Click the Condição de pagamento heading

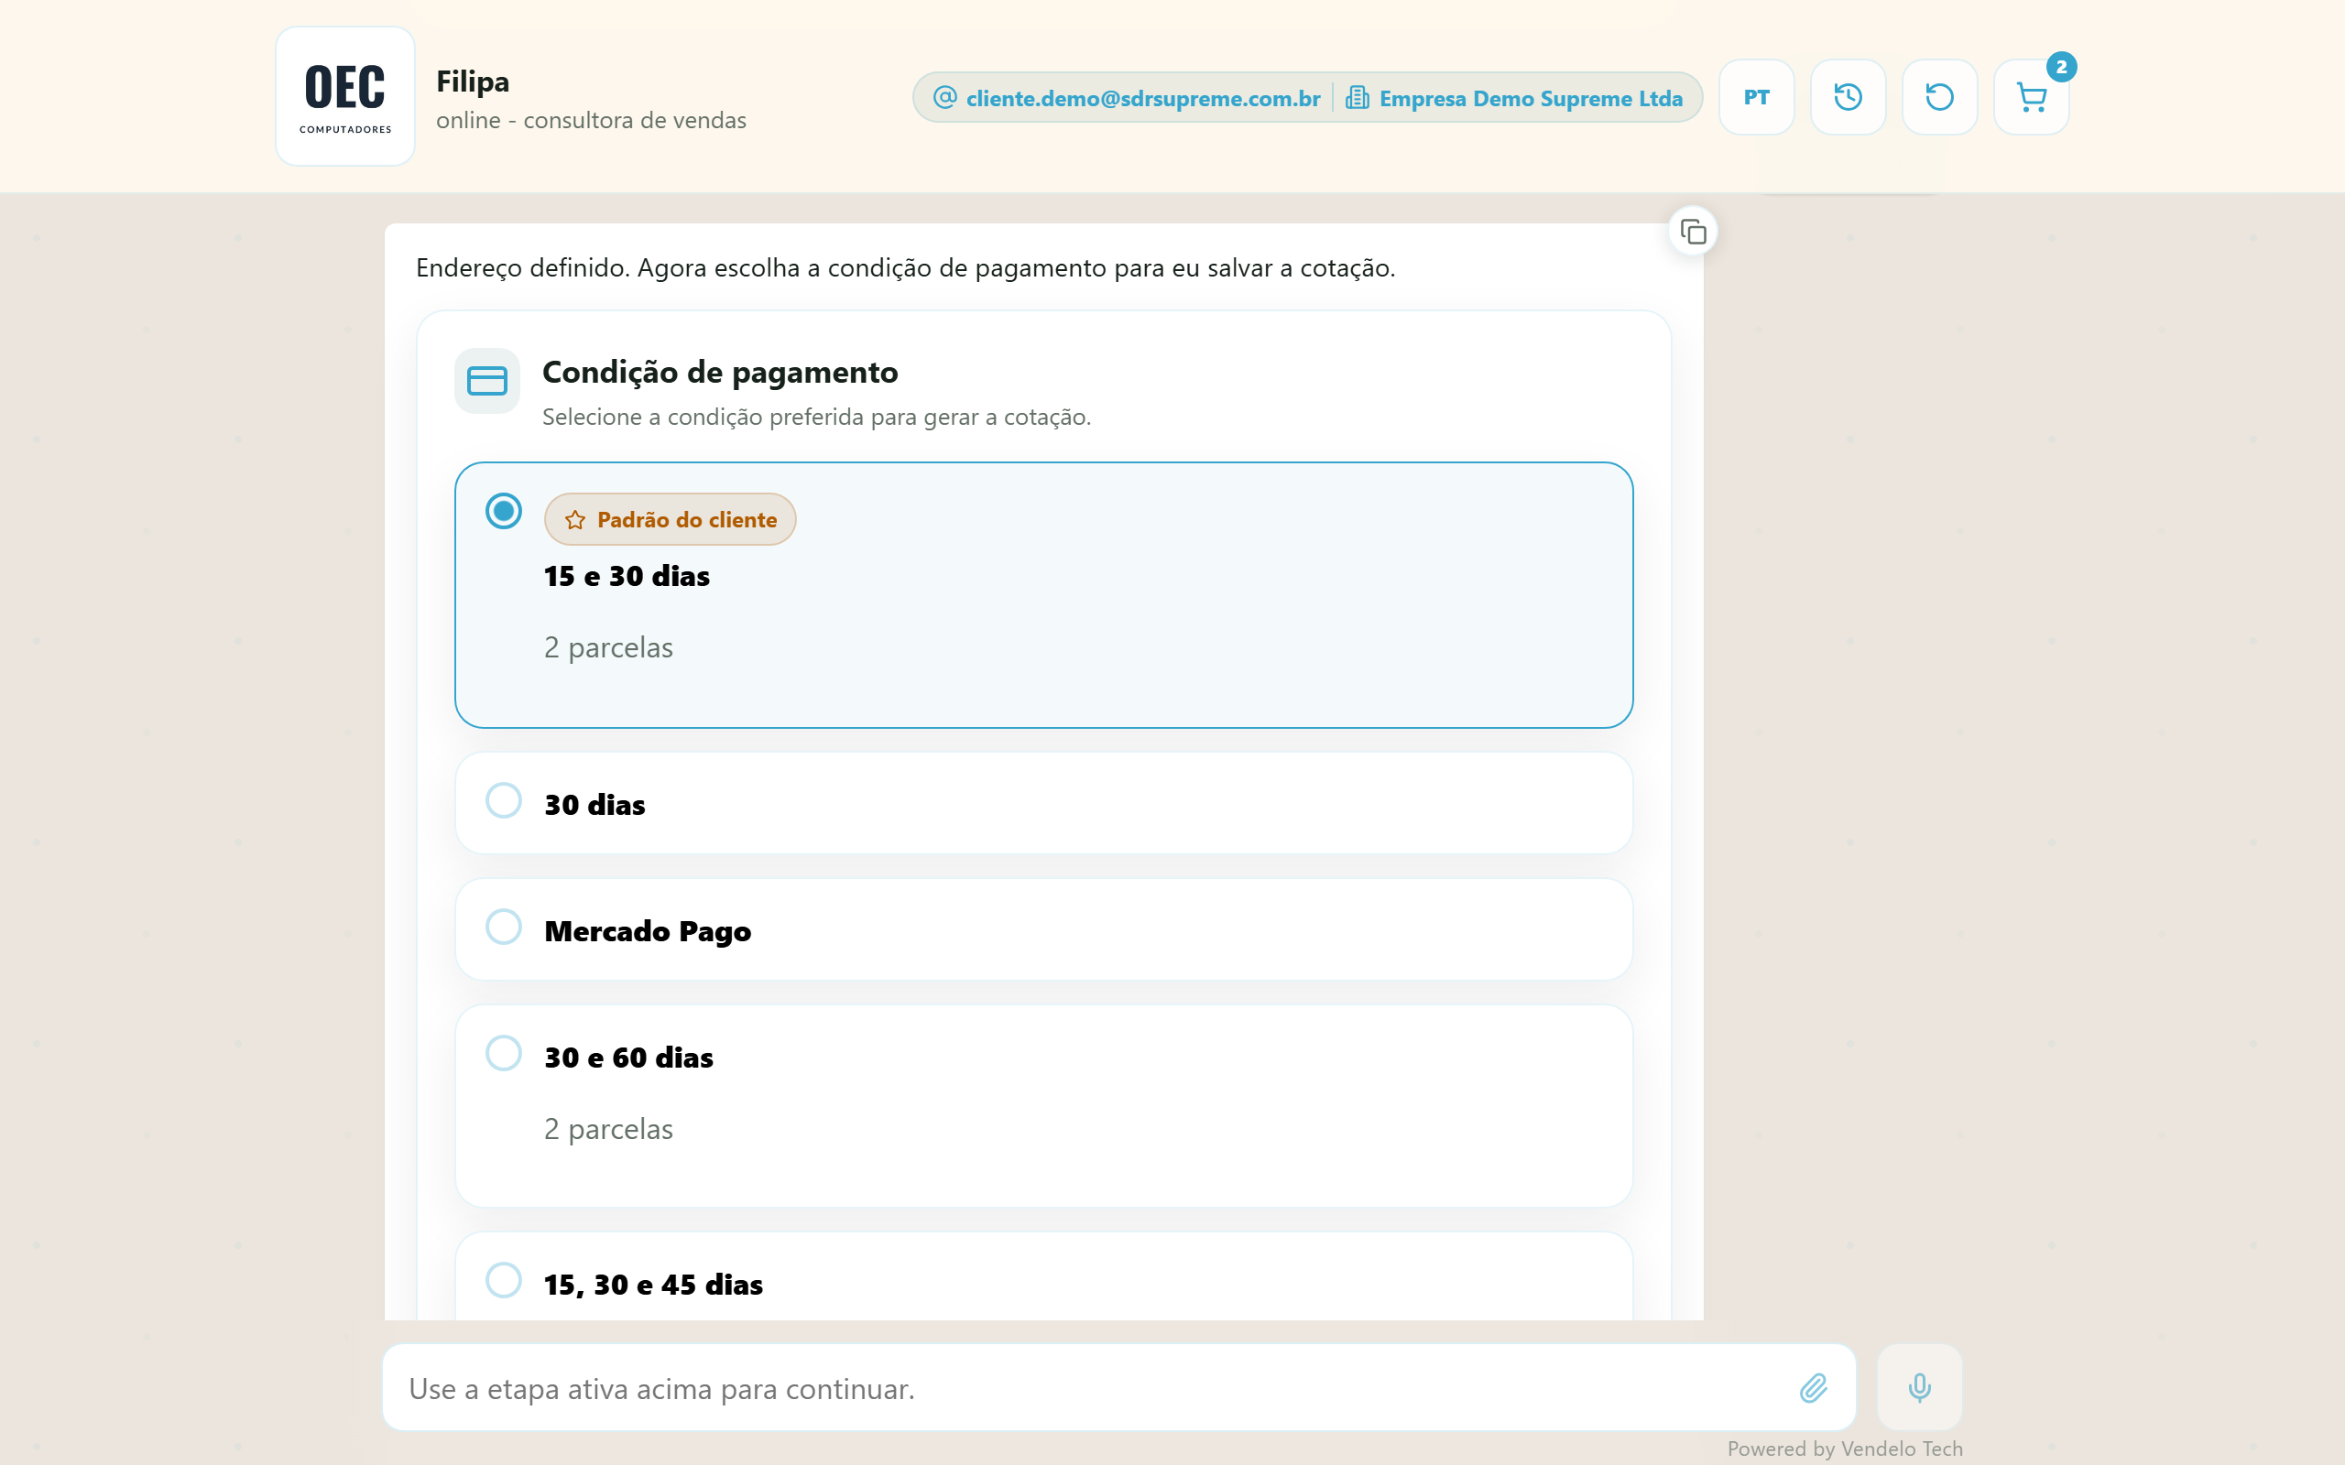click(720, 372)
